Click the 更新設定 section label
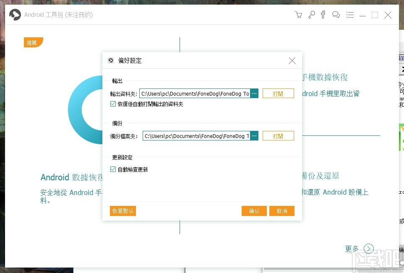This screenshot has height=273, width=404. click(x=122, y=157)
